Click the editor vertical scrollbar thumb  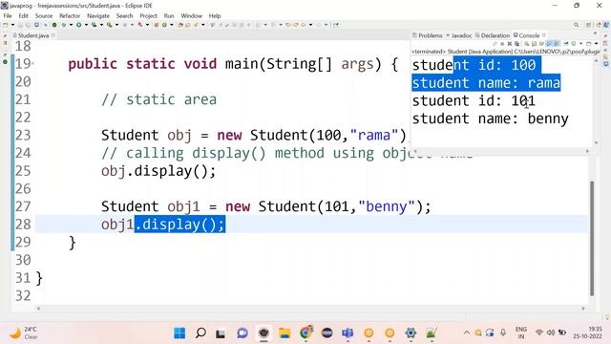pyautogui.click(x=592, y=238)
